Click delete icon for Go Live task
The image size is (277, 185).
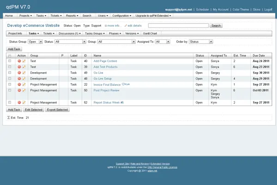pos(19,73)
